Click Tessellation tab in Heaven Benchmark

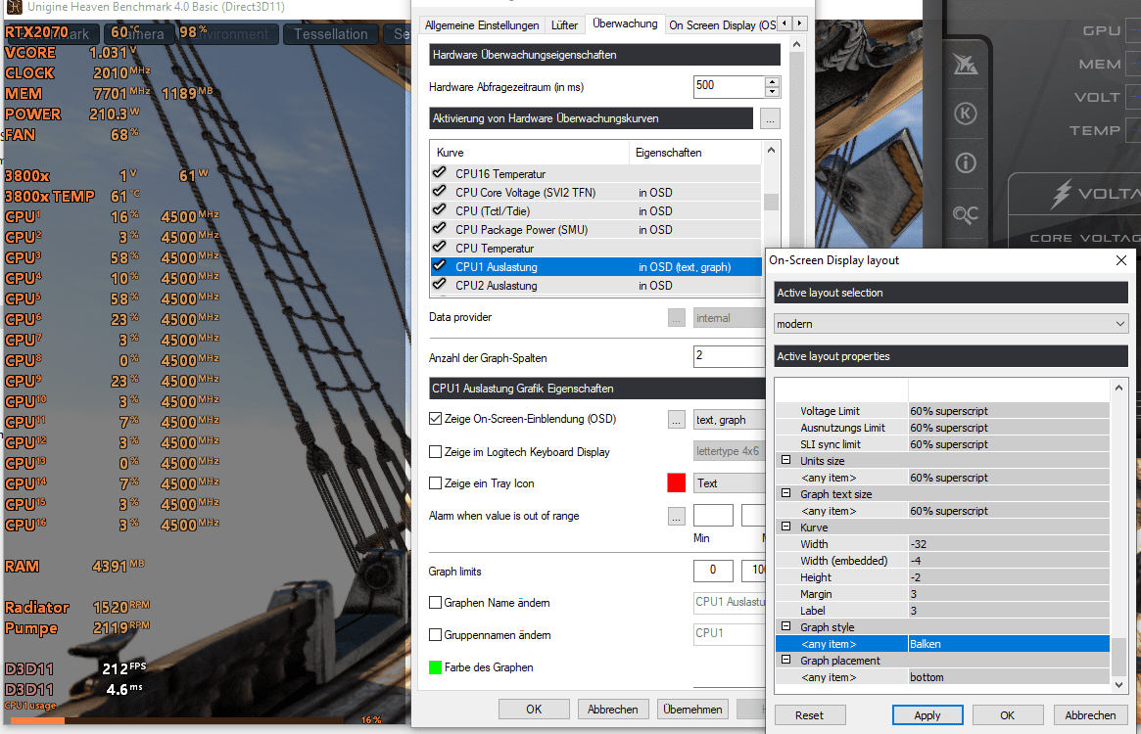coord(331,34)
